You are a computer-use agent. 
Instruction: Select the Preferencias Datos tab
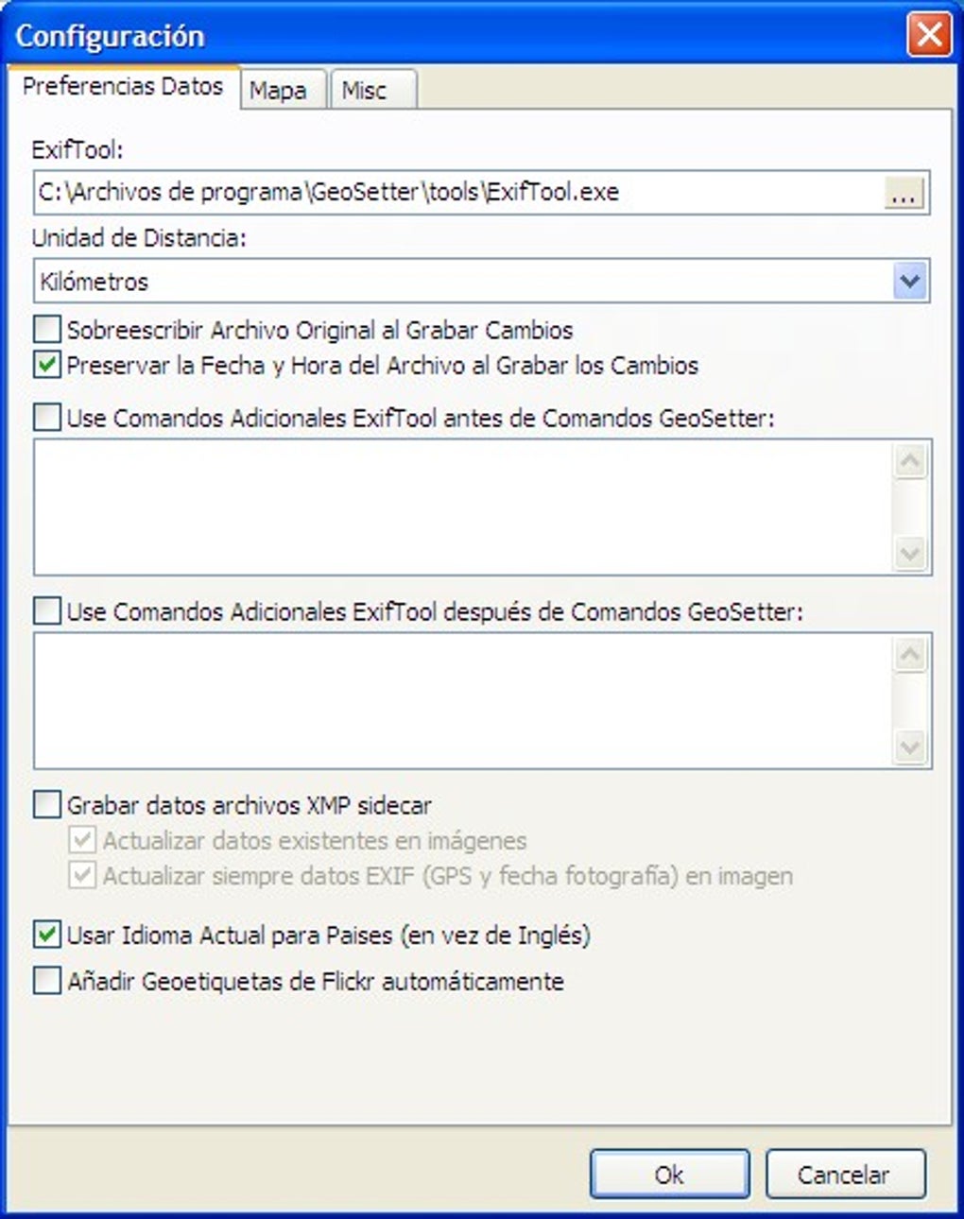click(123, 87)
